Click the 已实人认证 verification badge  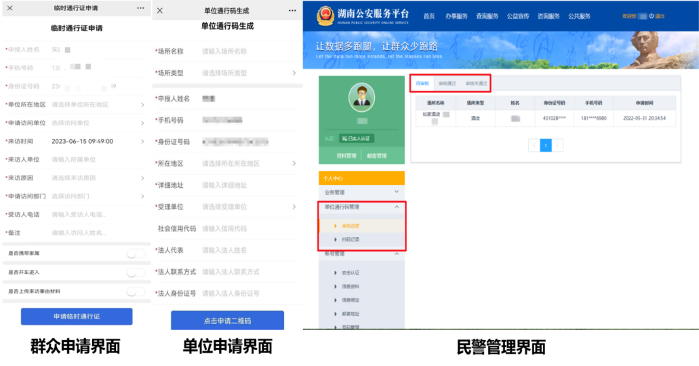(357, 138)
